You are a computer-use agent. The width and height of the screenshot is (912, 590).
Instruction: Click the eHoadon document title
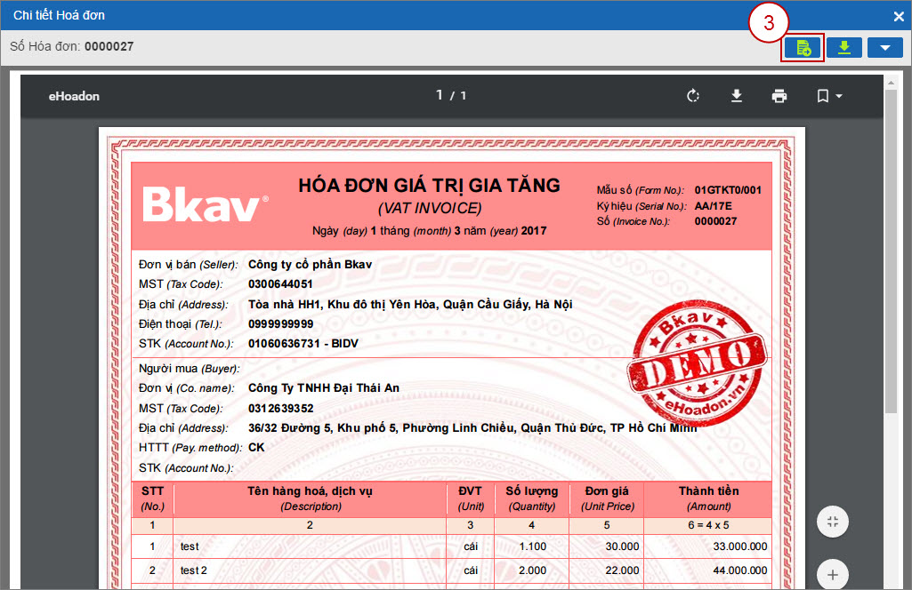point(74,96)
